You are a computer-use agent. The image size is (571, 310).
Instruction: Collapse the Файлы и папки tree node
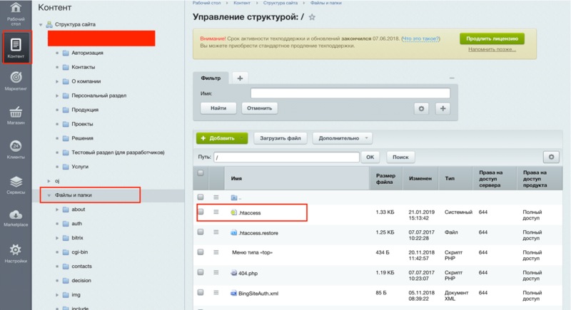tap(49, 195)
